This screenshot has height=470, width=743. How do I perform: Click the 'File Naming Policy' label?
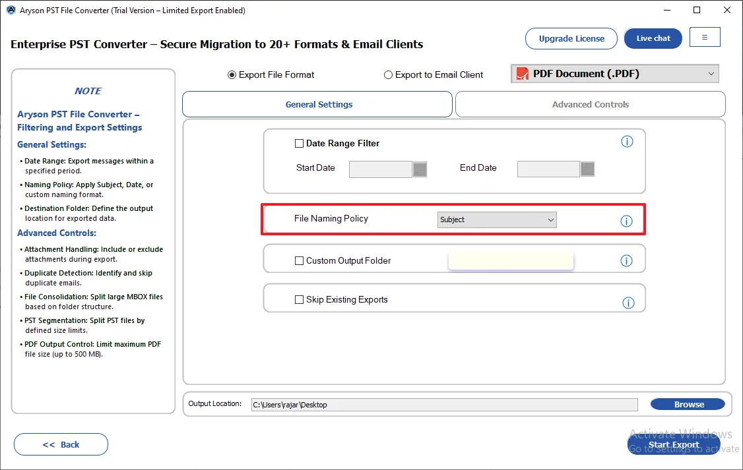331,219
